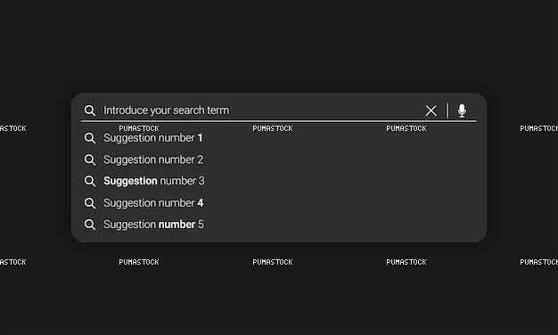The width and height of the screenshot is (558, 335).
Task: Start voice search with the microphone icon
Action: 462,110
